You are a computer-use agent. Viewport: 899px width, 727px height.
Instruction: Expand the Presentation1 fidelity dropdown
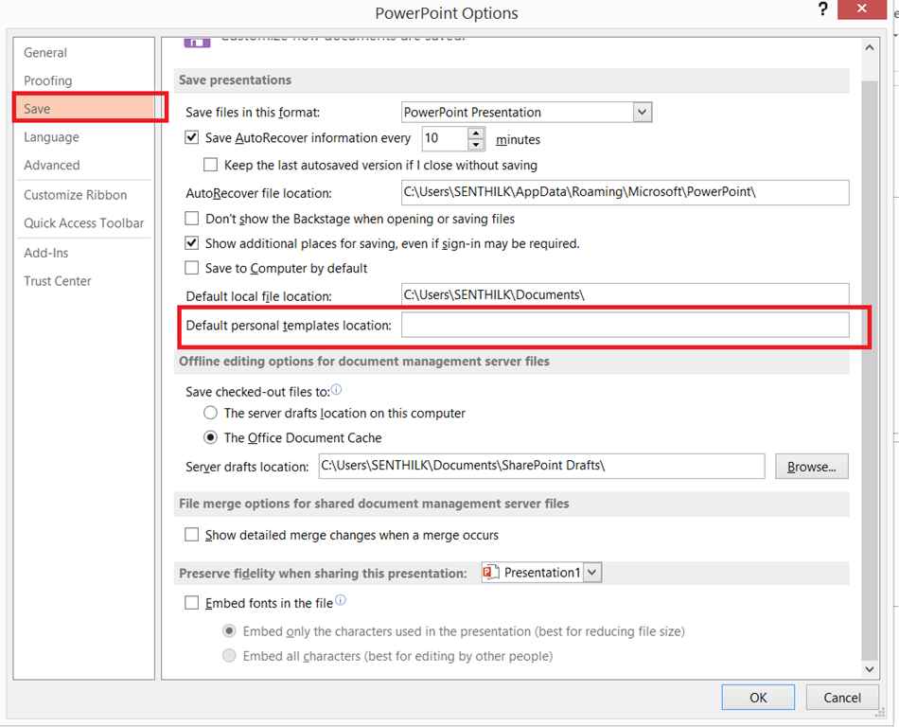[592, 573]
